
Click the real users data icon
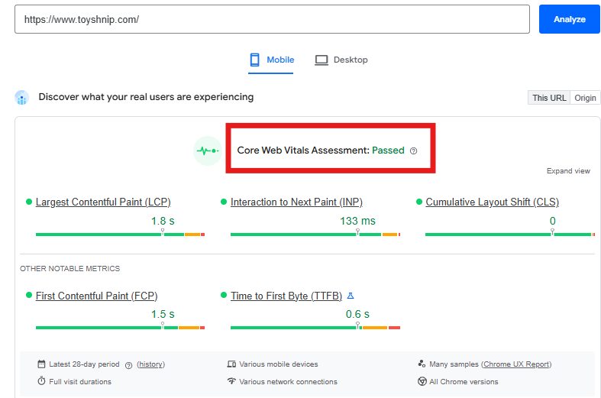[22, 97]
